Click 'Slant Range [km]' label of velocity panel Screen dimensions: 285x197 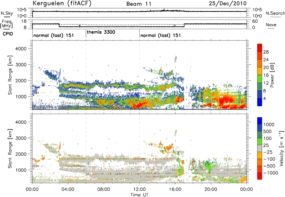[x=10, y=148]
